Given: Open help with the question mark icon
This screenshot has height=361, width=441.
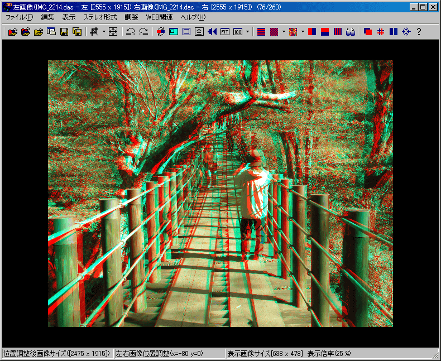Looking at the screenshot, I should pyautogui.click(x=419, y=32).
